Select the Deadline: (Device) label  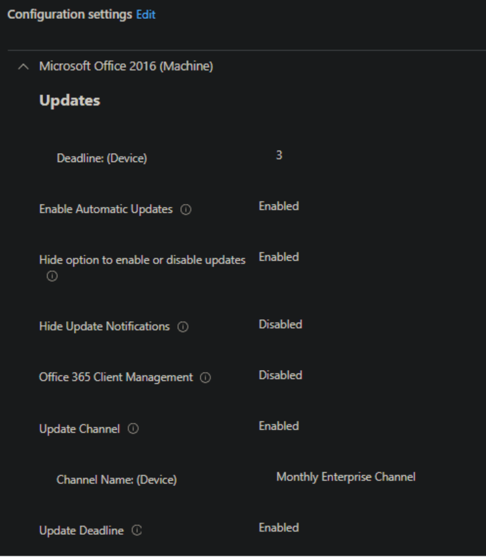click(x=101, y=158)
